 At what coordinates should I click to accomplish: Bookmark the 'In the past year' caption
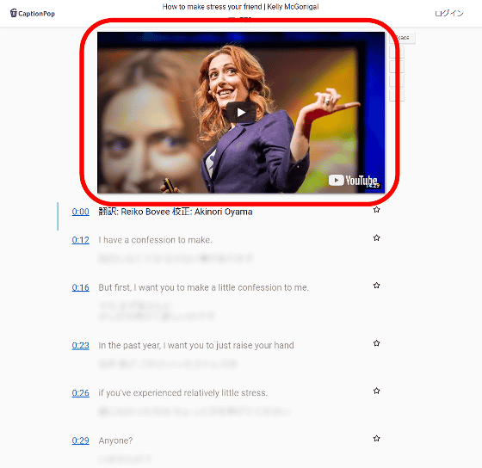tap(377, 343)
